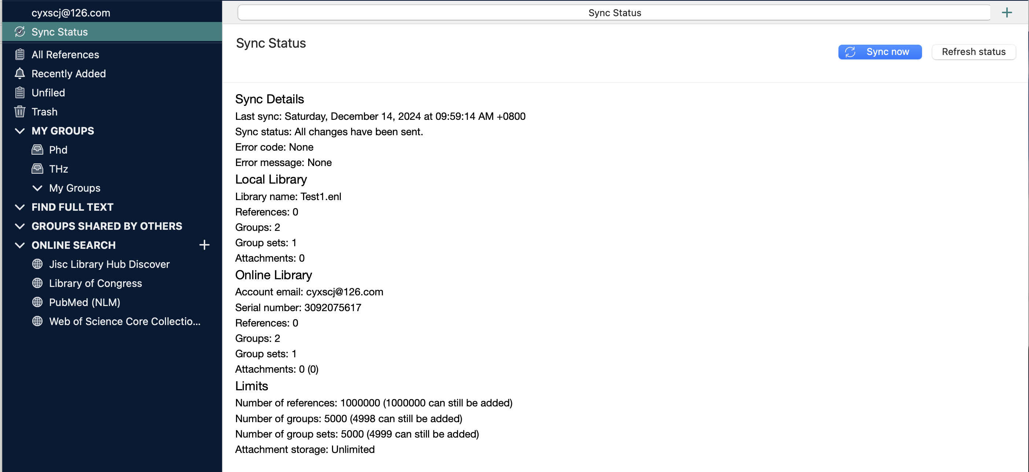1029x472 pixels.
Task: Click the Recently Added bell icon
Action: [x=19, y=74]
